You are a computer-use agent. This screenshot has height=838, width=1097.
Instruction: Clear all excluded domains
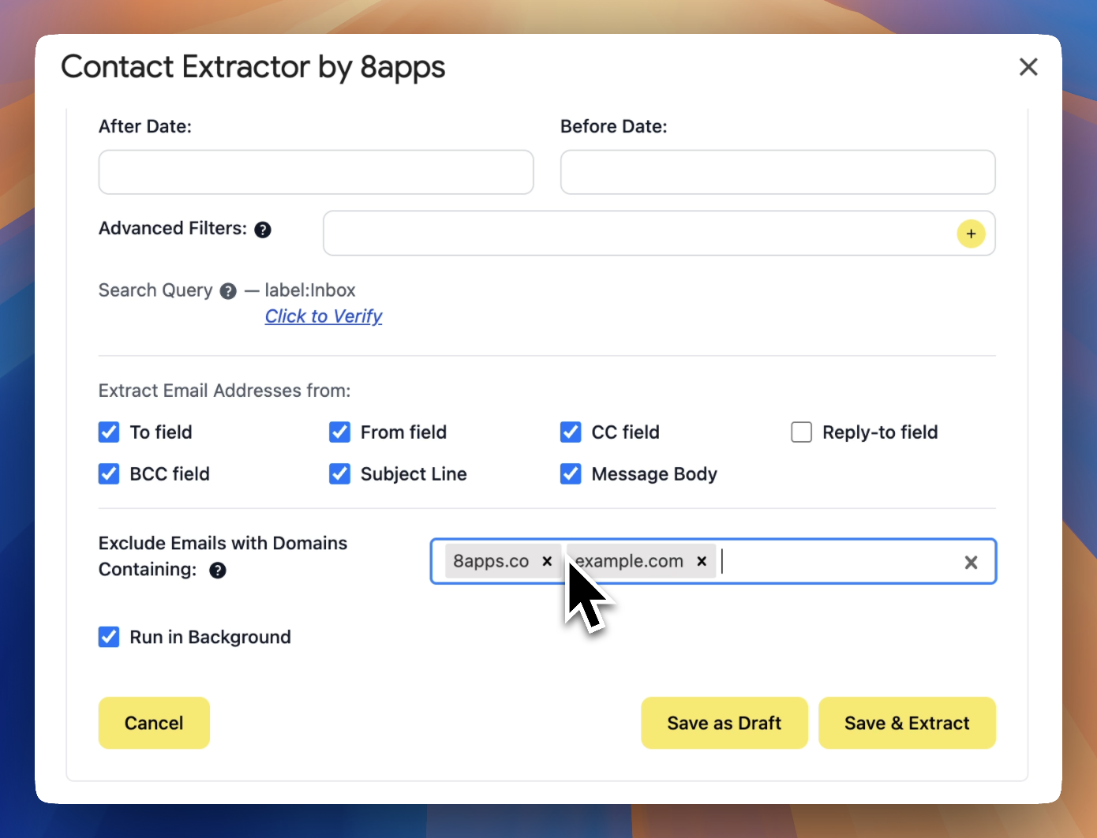[971, 562]
